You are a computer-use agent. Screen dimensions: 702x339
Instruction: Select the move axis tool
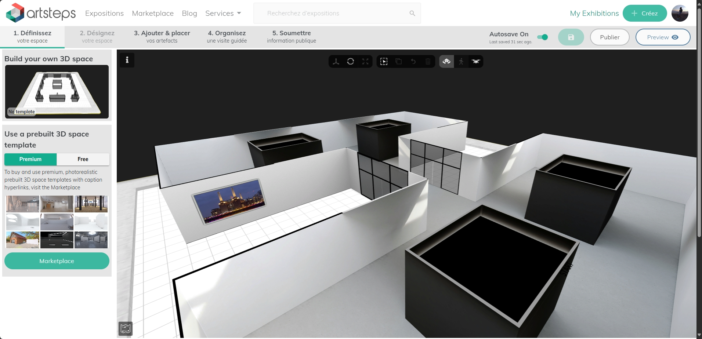click(336, 61)
